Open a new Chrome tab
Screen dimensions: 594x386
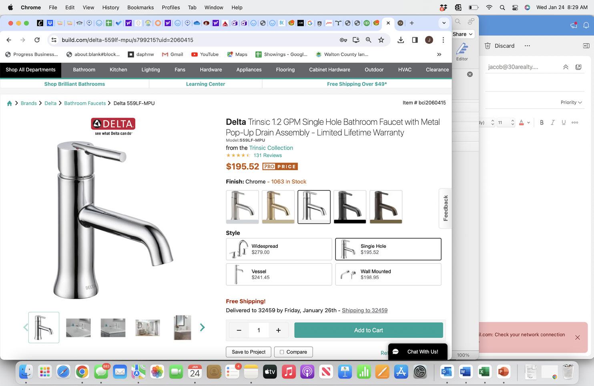(x=411, y=23)
